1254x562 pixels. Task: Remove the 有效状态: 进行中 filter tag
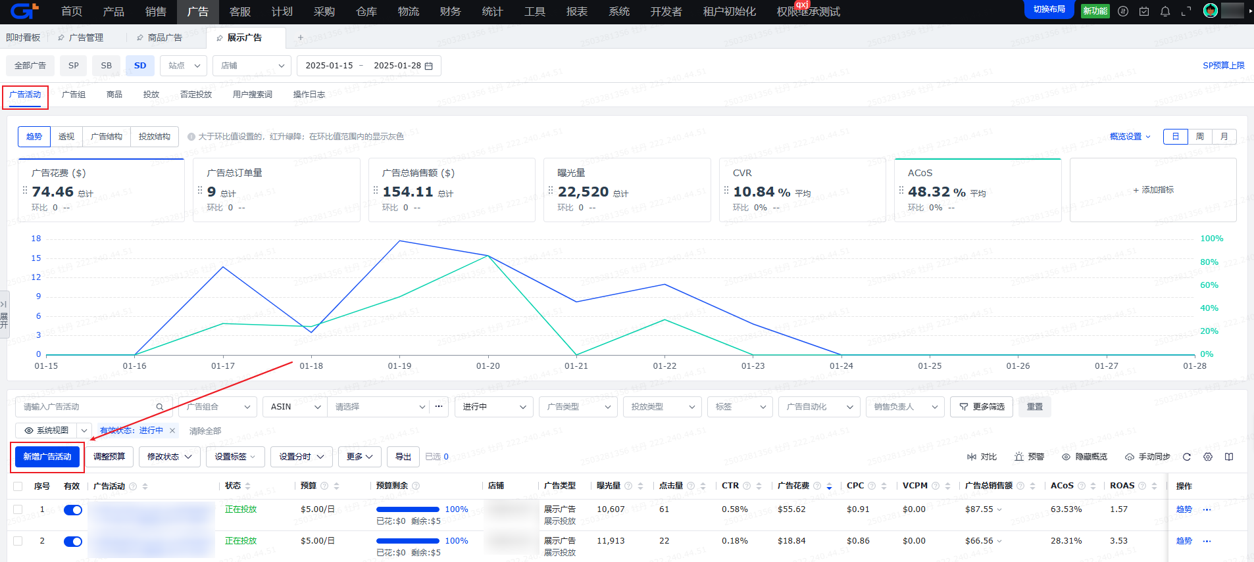[x=172, y=431]
